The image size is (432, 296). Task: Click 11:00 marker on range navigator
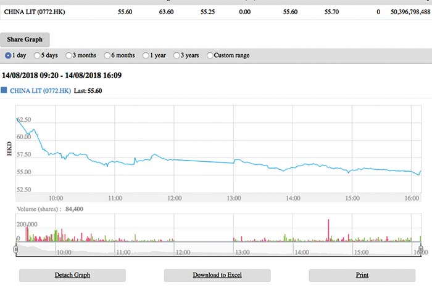coord(123,252)
